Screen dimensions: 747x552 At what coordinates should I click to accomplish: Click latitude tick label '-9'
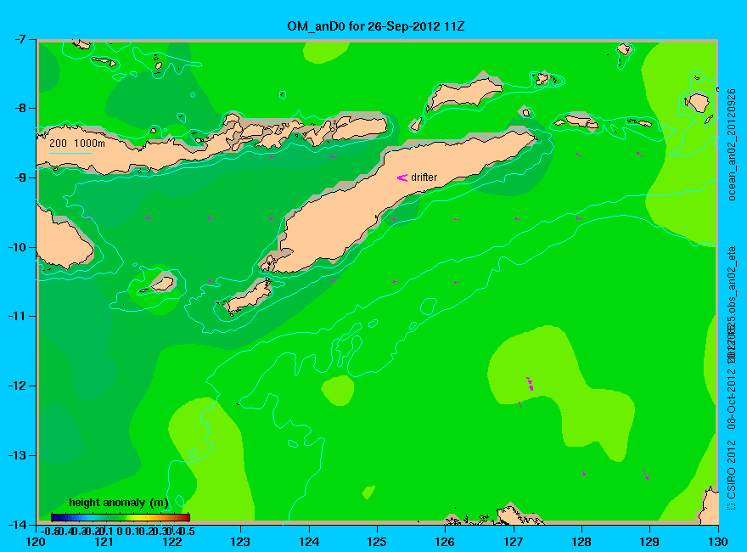tap(20, 177)
